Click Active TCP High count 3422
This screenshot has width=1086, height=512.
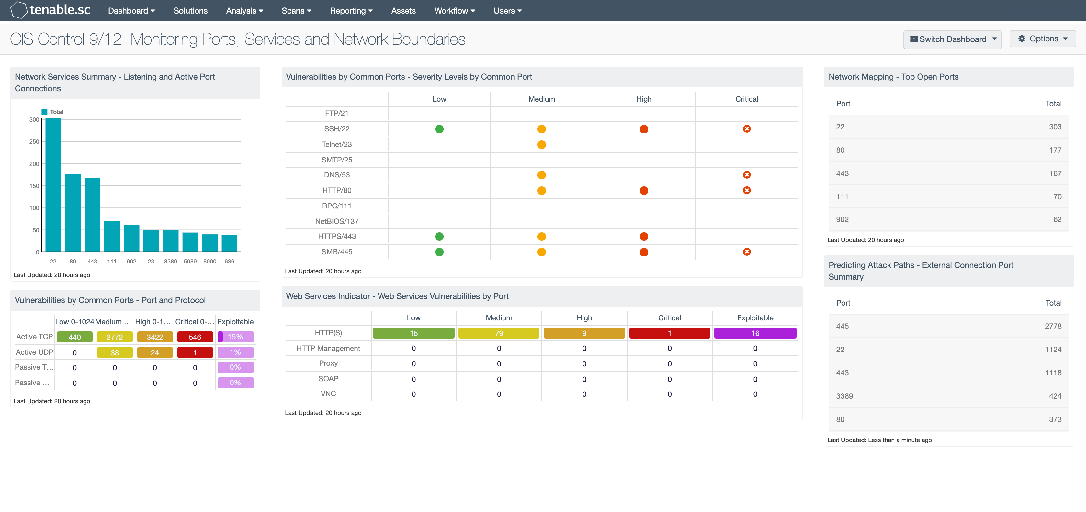pos(155,337)
